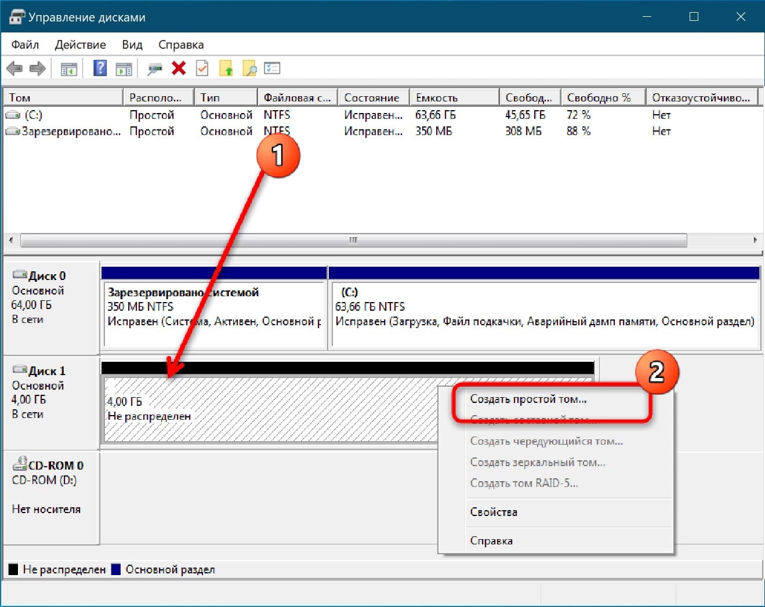Click the red X delete icon
This screenshot has width=765, height=607.
click(179, 68)
